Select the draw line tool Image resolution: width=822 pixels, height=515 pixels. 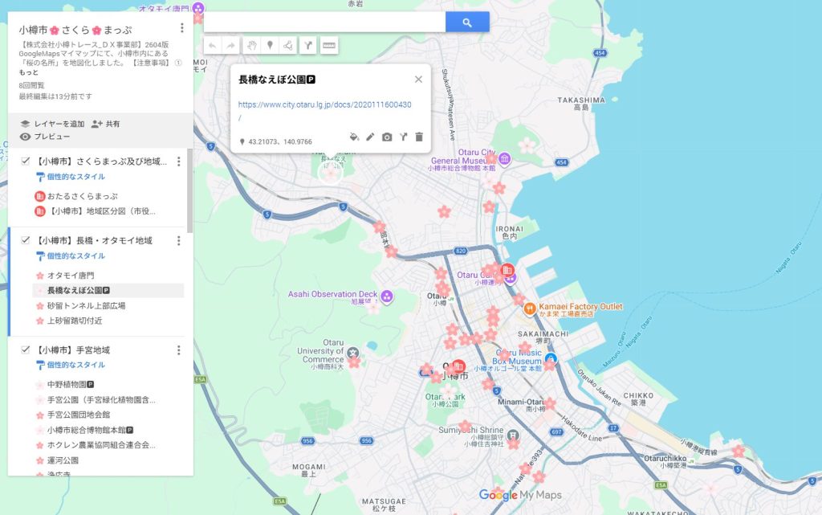pos(288,46)
